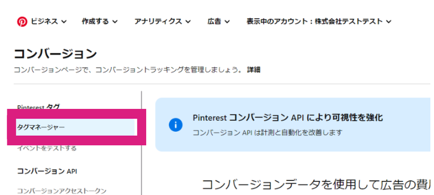Viewport: 434px width, 195px height.
Task: Click the chevron arrow beside 作成する
Action: [115, 21]
